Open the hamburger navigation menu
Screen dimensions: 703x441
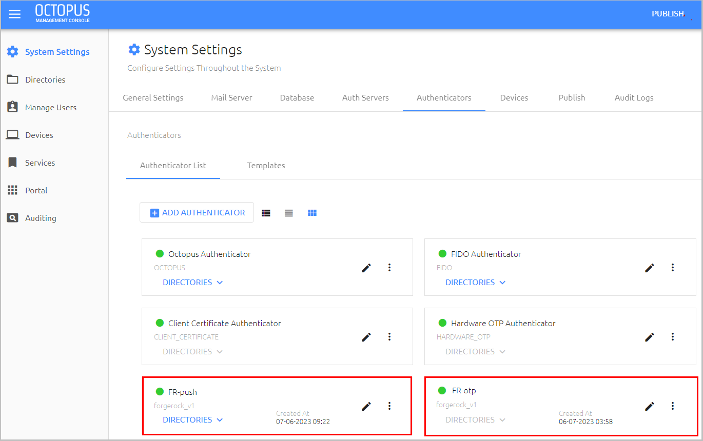[15, 14]
